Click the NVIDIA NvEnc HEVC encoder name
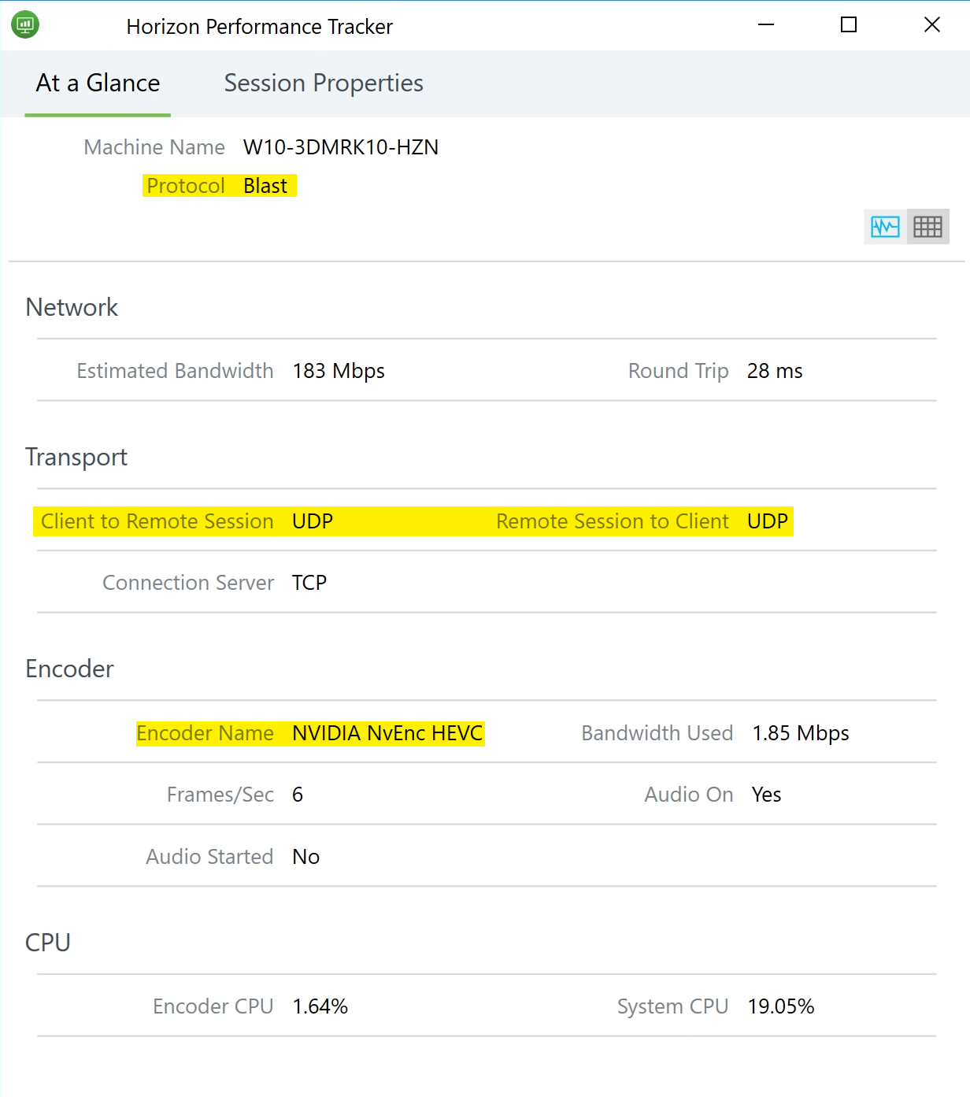Image resolution: width=970 pixels, height=1097 pixels. (x=387, y=733)
